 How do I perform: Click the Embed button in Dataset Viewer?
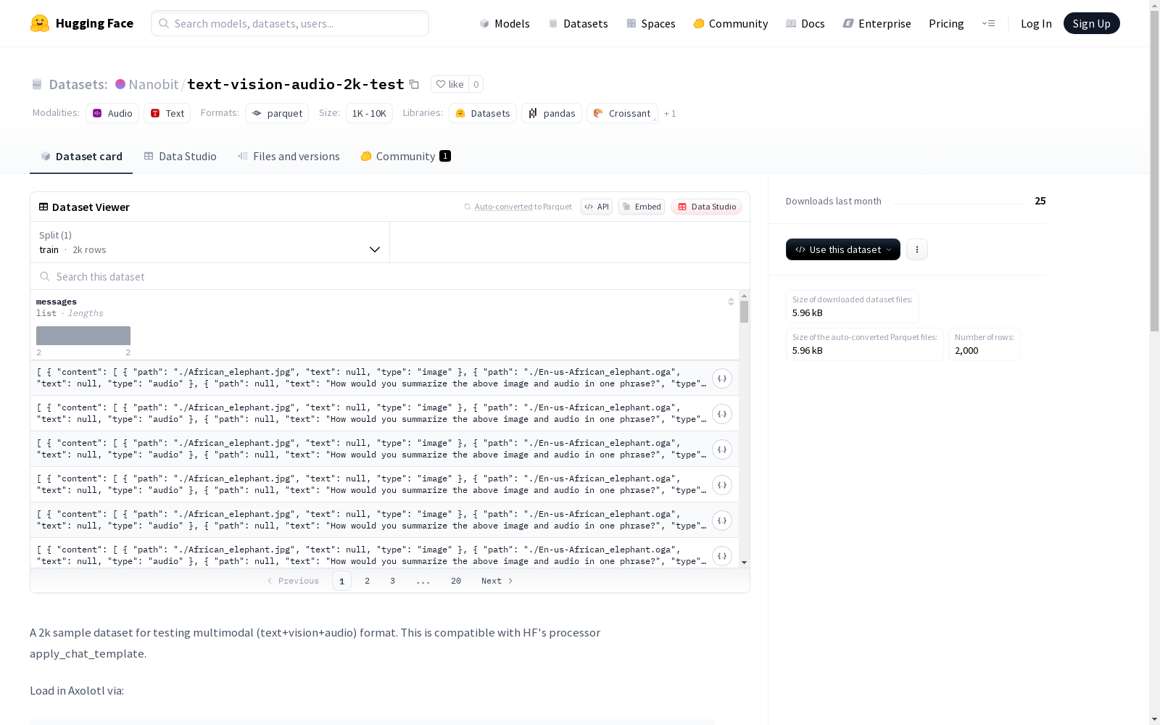642,207
